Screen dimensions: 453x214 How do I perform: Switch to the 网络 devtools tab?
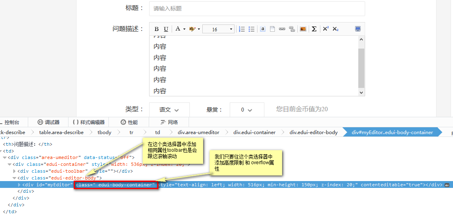pyautogui.click(x=169, y=122)
